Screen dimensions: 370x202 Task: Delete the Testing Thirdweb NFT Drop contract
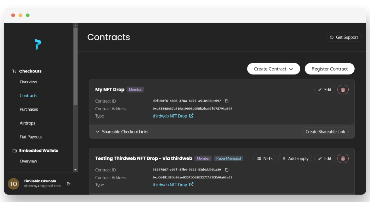(x=343, y=158)
